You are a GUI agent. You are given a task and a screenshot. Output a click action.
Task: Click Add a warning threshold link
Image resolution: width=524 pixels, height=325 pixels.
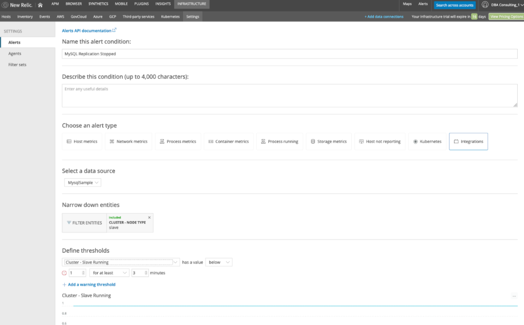(92, 285)
